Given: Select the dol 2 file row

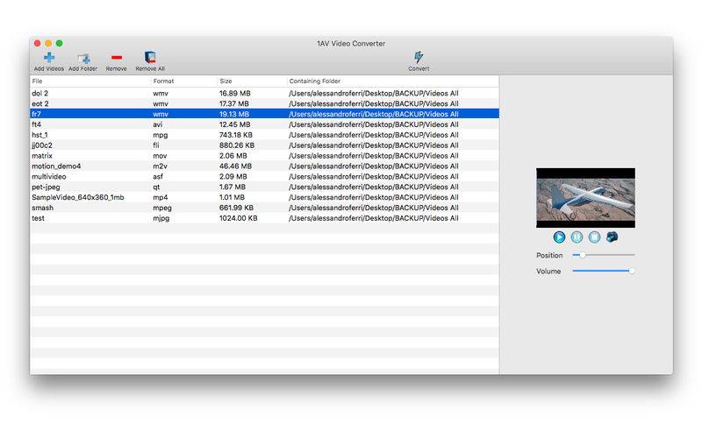Looking at the screenshot, I should [x=265, y=93].
